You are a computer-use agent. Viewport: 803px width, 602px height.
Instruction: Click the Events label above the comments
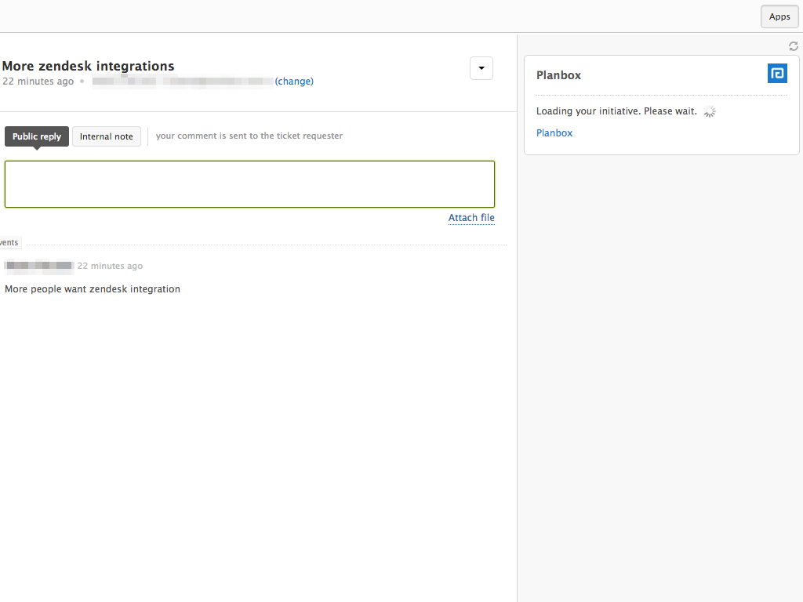9,243
